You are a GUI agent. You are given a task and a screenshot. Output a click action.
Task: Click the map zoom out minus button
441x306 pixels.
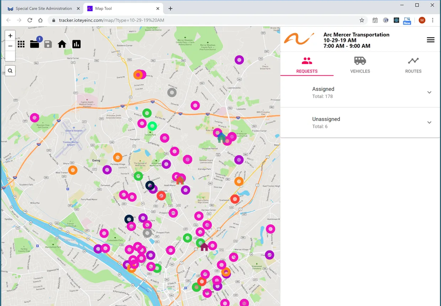(10, 46)
